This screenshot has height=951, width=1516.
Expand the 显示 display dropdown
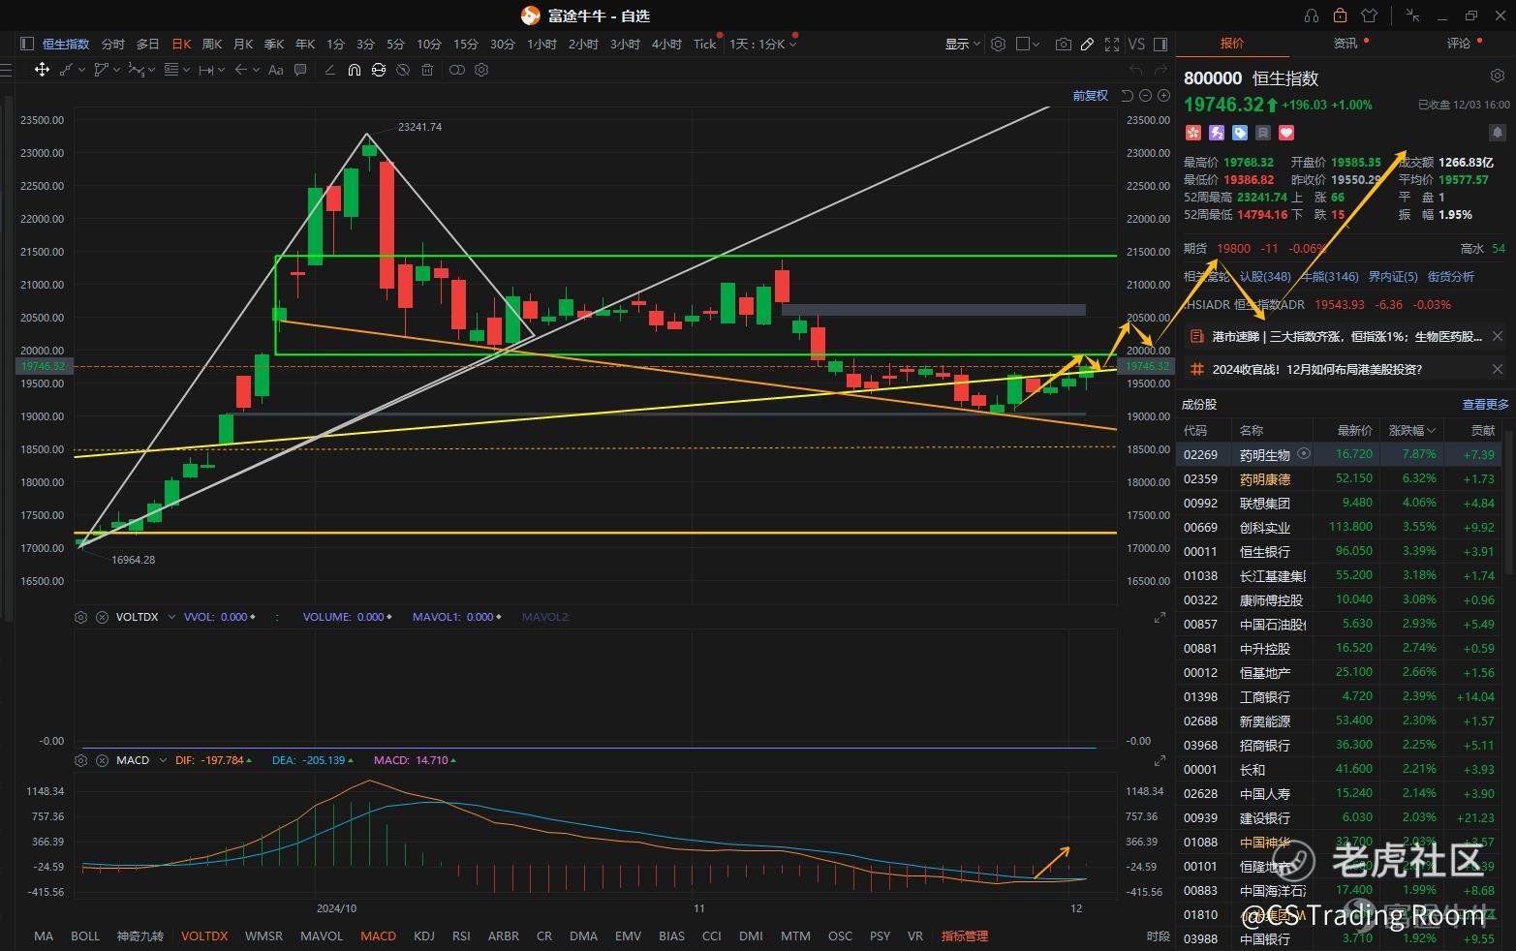(962, 44)
